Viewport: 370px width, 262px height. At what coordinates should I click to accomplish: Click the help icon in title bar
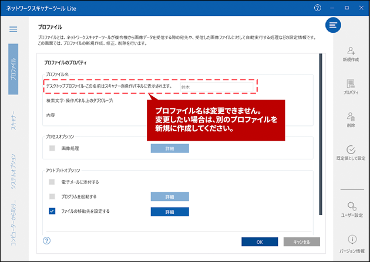coord(318,8)
